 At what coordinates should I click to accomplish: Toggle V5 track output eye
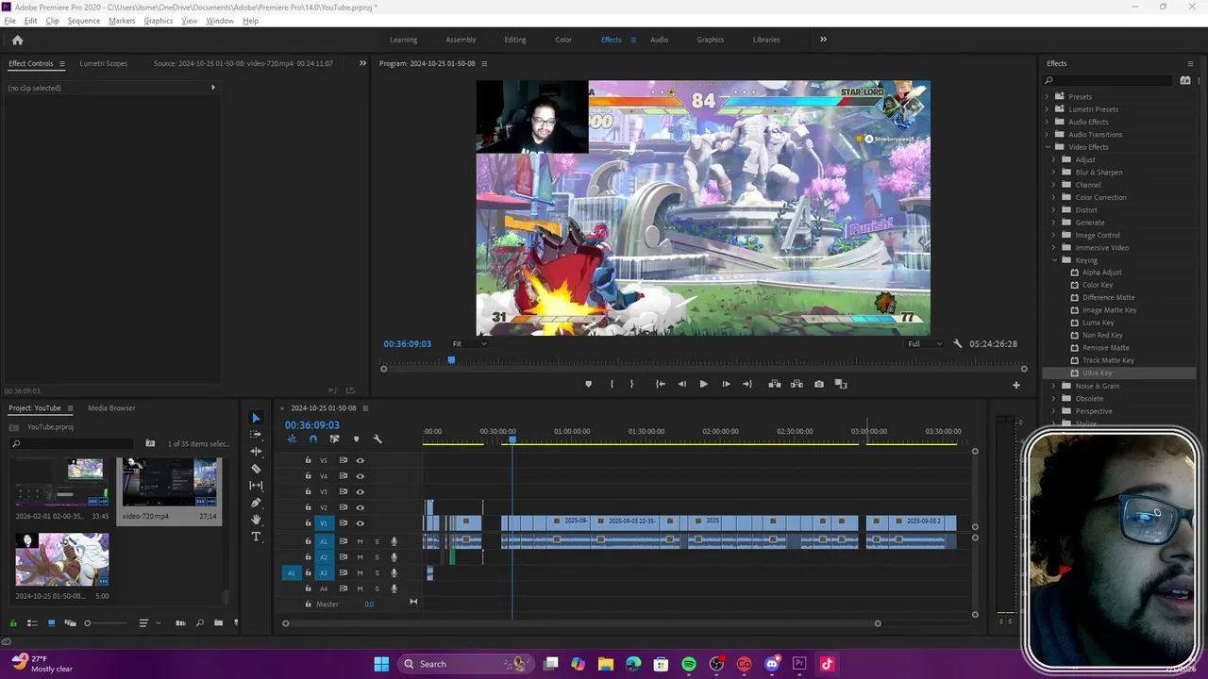pos(360,460)
